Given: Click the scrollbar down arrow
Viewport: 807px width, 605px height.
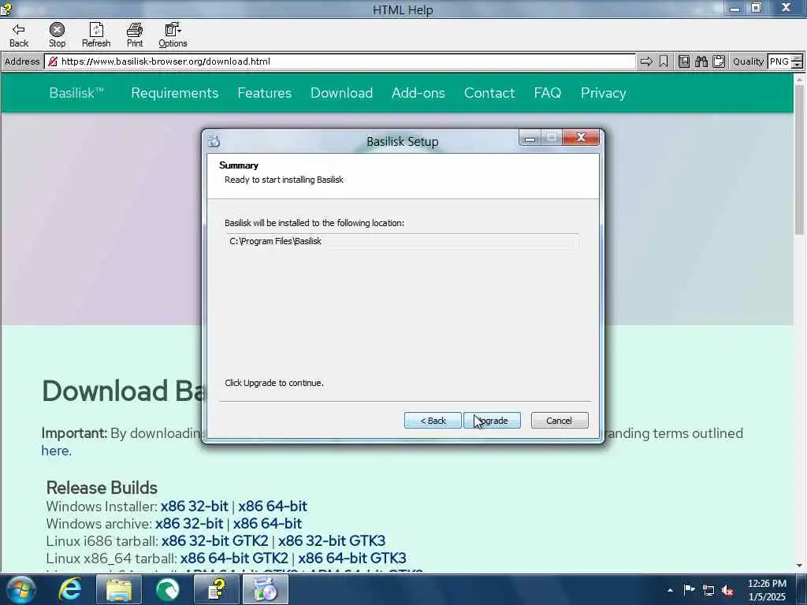Looking at the screenshot, I should click(799, 566).
